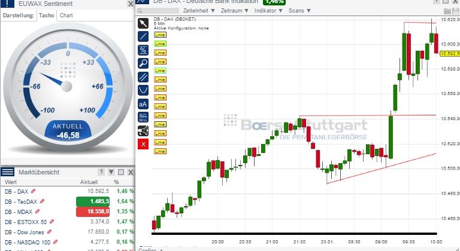
Task: Sort by the Aktuell column header
Action: point(89,182)
